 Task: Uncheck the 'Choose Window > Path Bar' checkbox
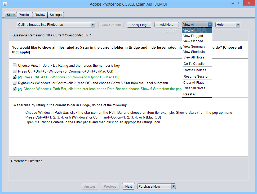point(15,88)
